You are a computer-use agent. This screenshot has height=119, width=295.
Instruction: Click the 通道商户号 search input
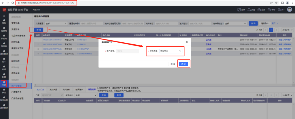pyautogui.click(x=92, y=24)
